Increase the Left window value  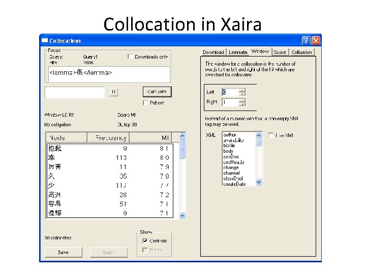pos(242,90)
